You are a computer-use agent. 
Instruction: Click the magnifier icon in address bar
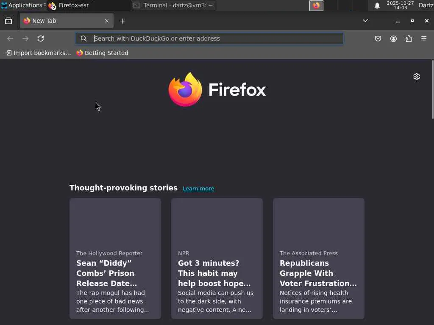point(83,39)
